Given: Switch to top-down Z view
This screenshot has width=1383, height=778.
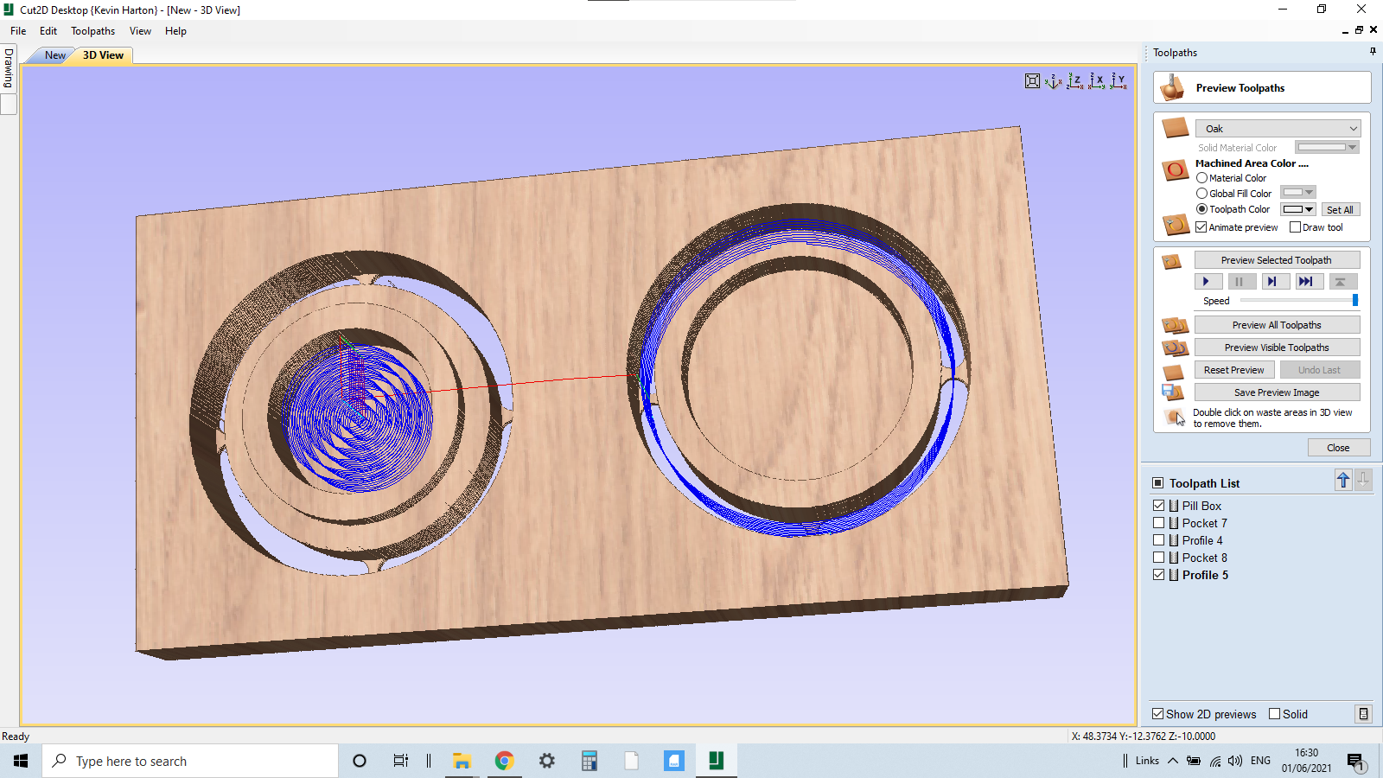Looking at the screenshot, I should 1076,80.
